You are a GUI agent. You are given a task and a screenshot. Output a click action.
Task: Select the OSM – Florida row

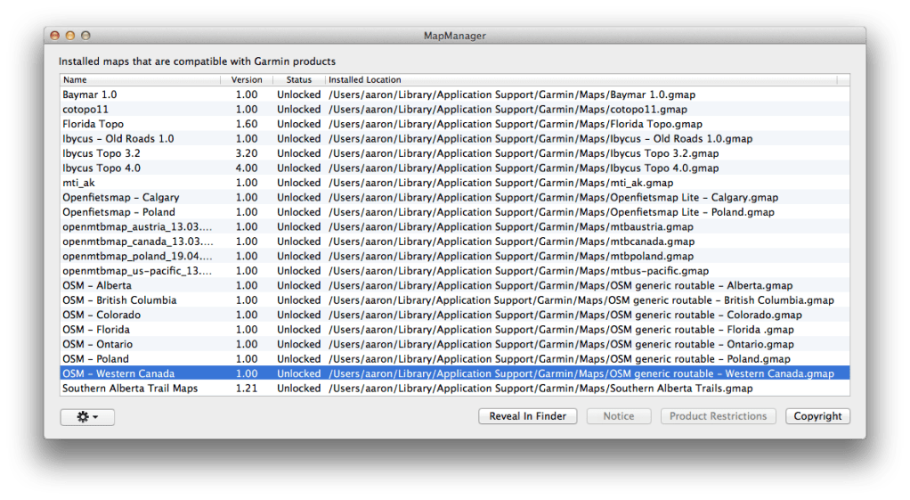pos(454,330)
